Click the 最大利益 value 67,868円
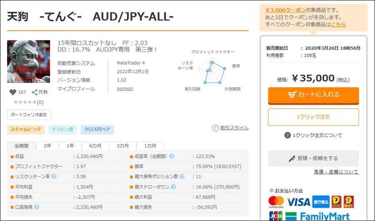375x221 pixels. pos(205,197)
